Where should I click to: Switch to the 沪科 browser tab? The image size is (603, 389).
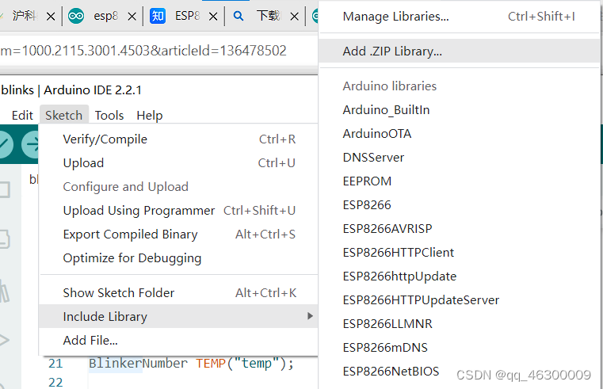click(24, 16)
